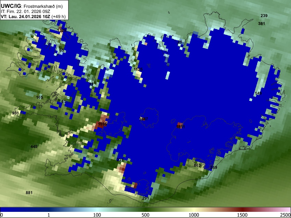Click the map value '81'
Screen dimensions: 291x218
click(64, 101)
